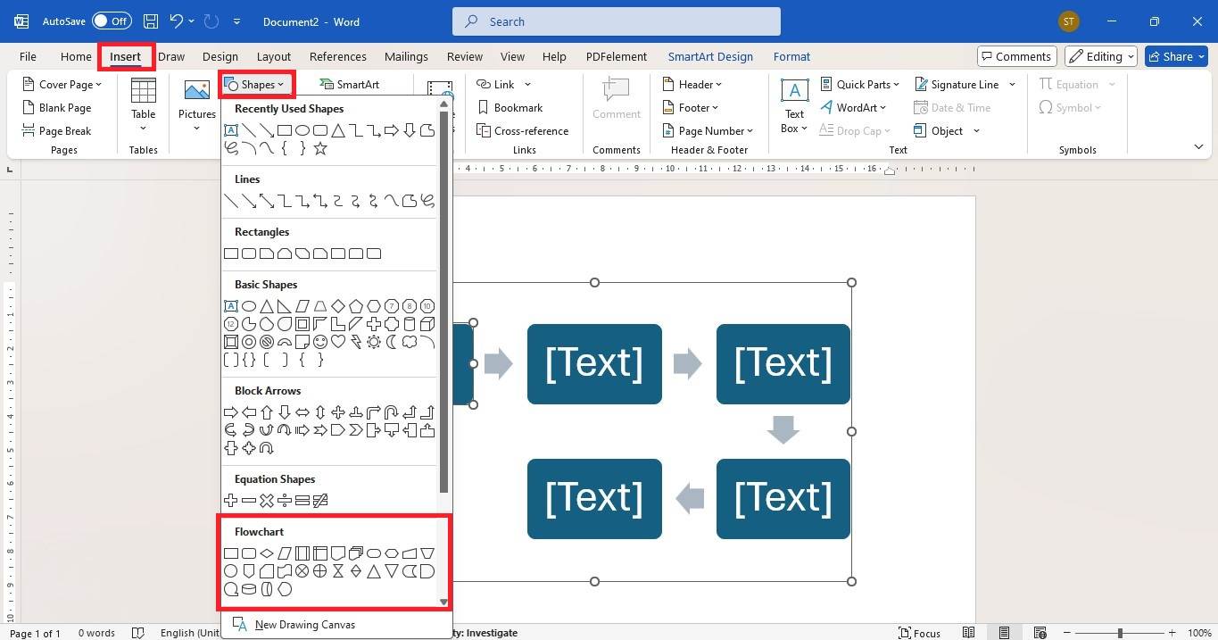This screenshot has height=640, width=1218.
Task: Expand the Quick Parts dropdown
Action: click(x=860, y=84)
